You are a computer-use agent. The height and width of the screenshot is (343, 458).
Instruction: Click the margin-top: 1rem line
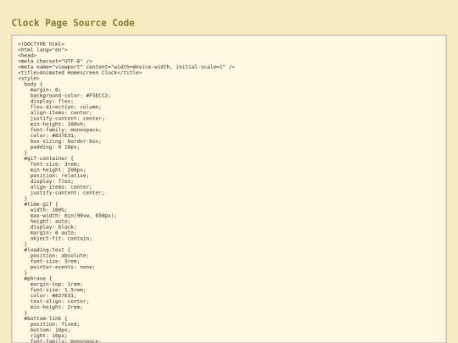tap(56, 284)
